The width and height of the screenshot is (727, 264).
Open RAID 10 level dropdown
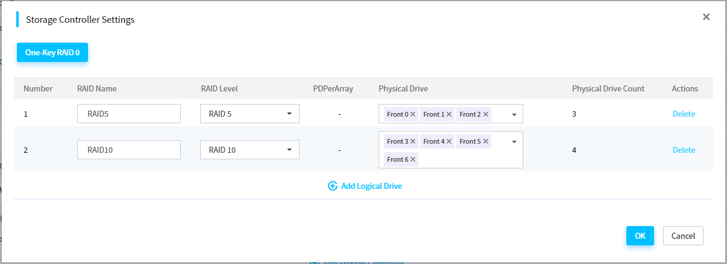[x=250, y=150]
